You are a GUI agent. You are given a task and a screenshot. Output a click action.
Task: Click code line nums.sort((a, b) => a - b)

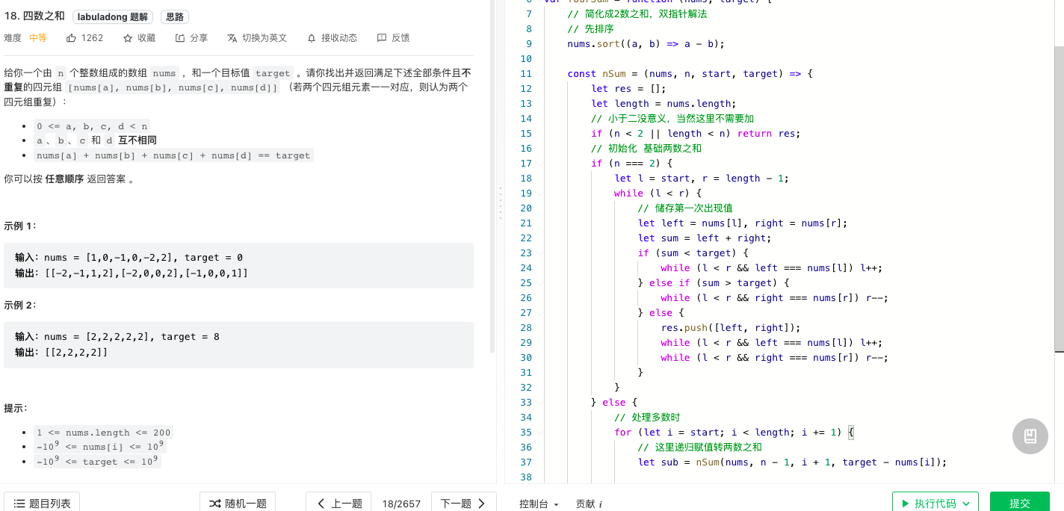tap(646, 44)
